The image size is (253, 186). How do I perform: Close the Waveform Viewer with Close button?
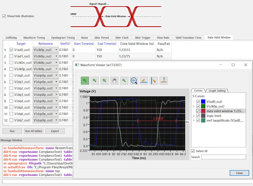(239, 173)
